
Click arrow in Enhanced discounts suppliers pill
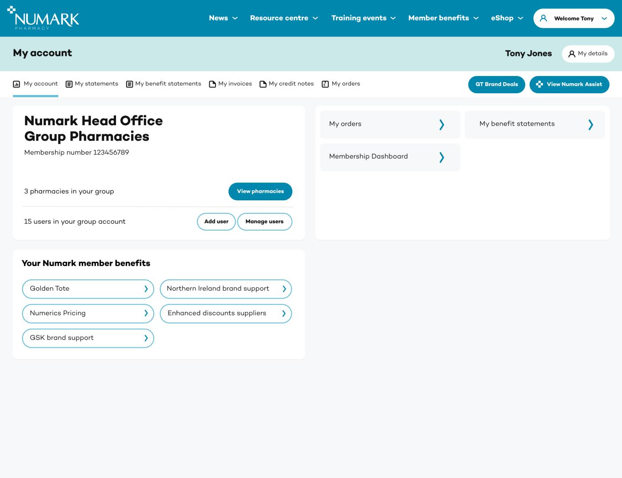point(284,313)
